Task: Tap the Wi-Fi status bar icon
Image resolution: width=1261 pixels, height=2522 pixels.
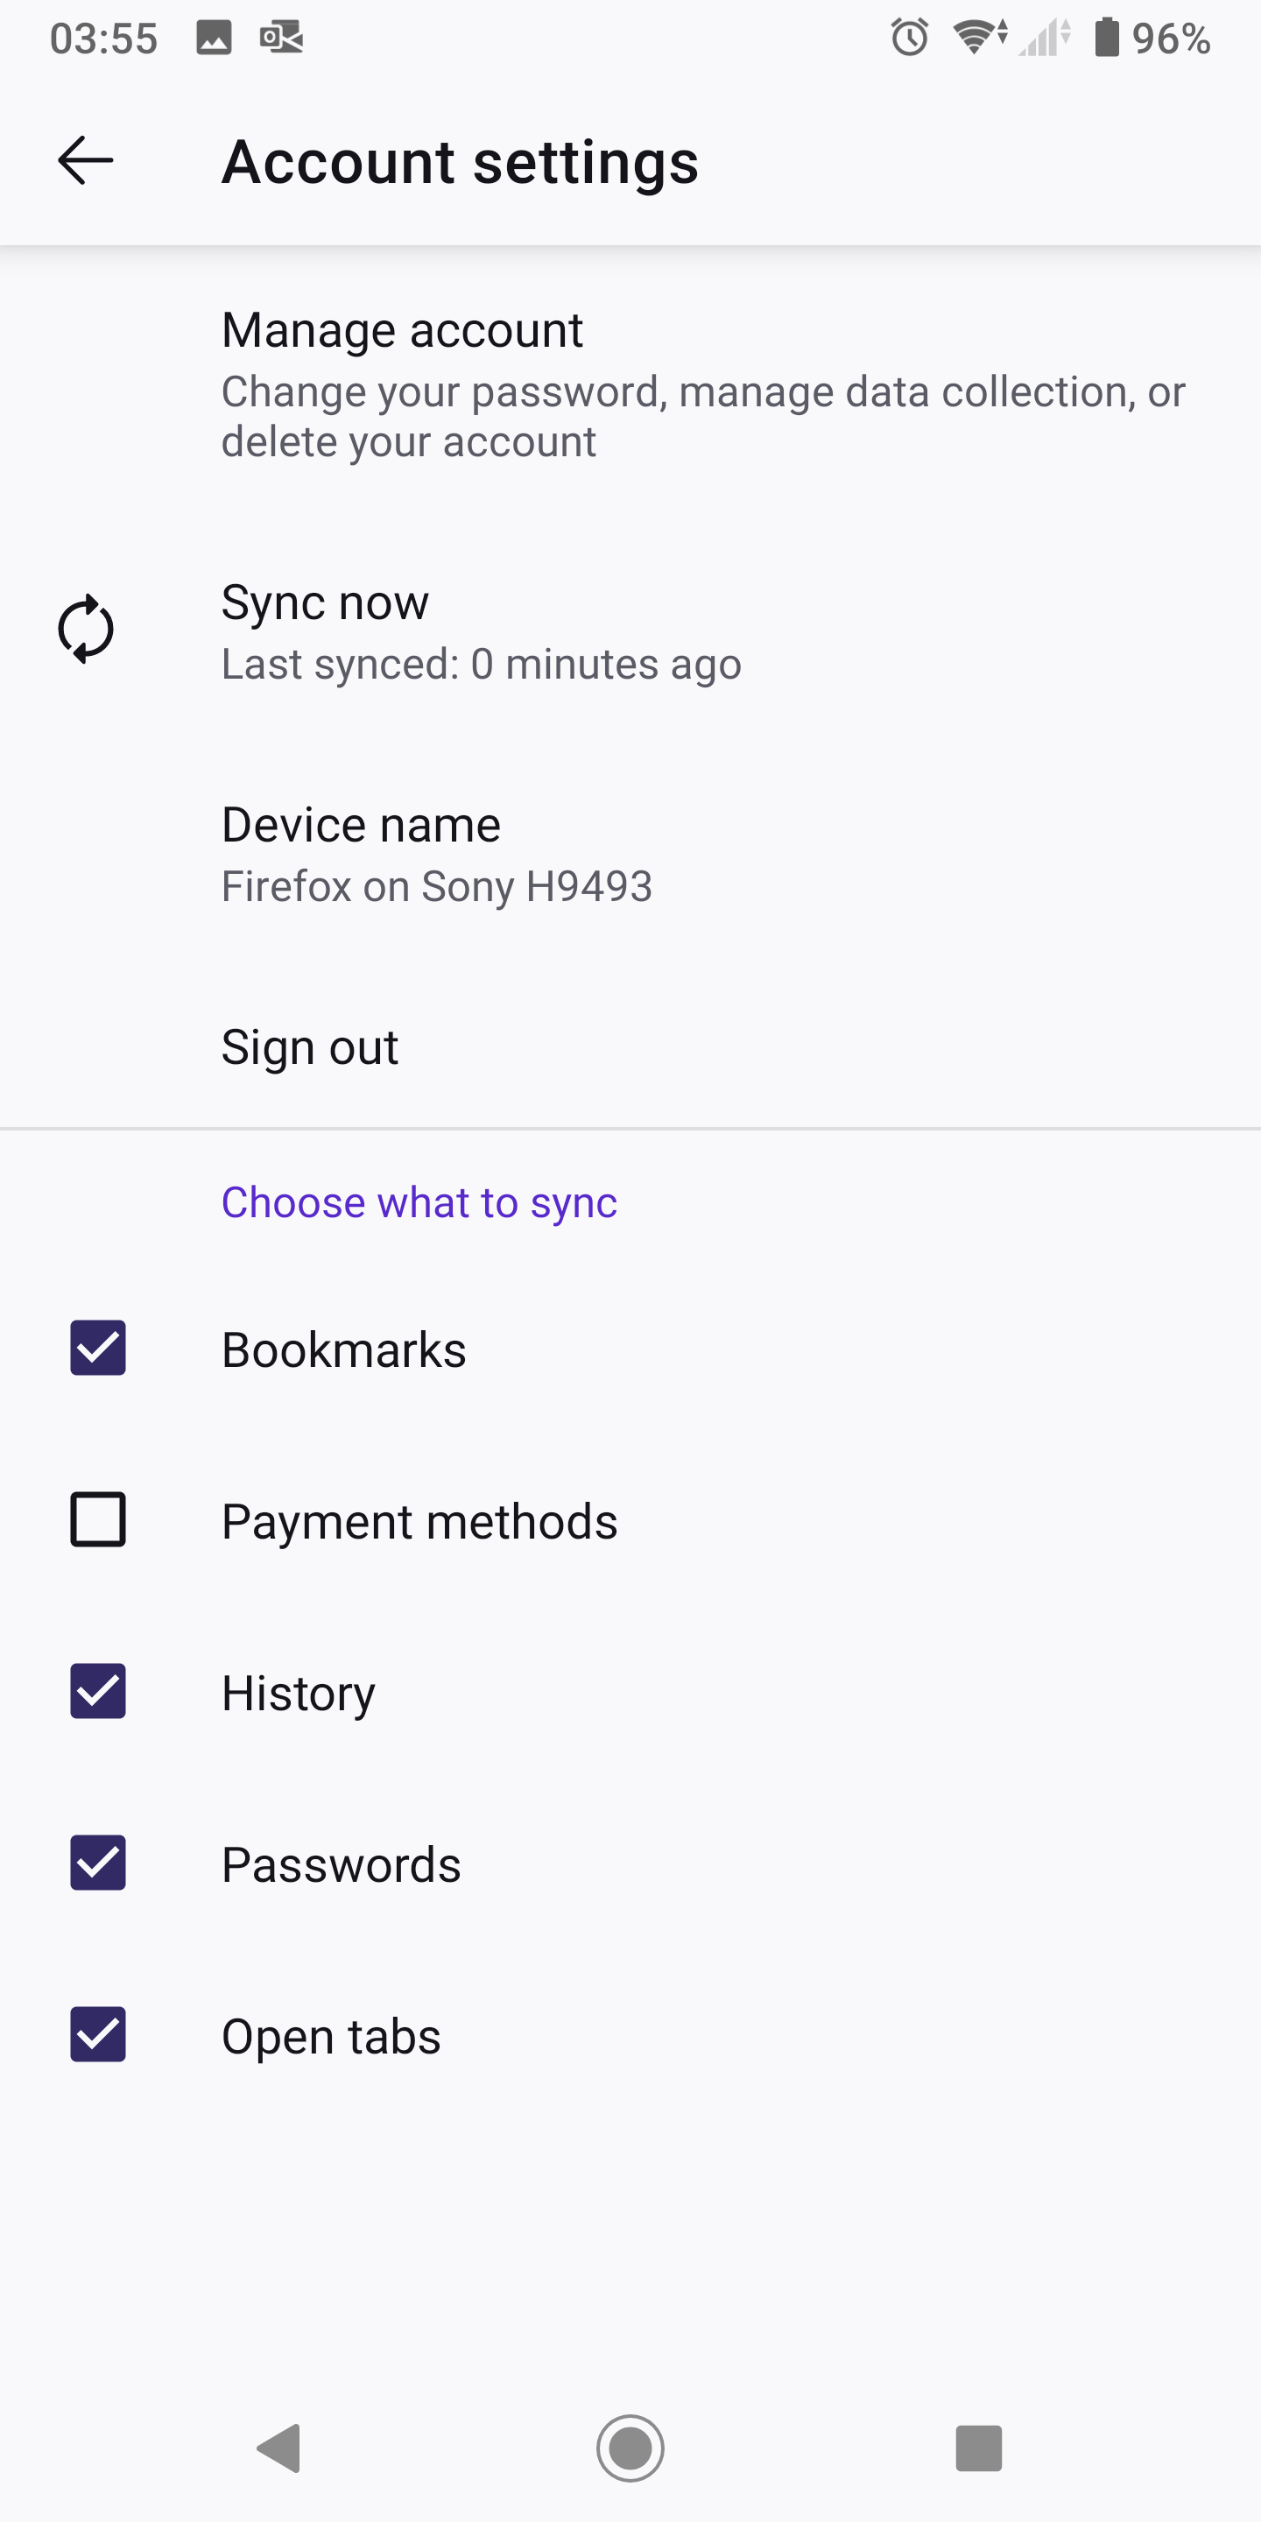Action: click(978, 39)
